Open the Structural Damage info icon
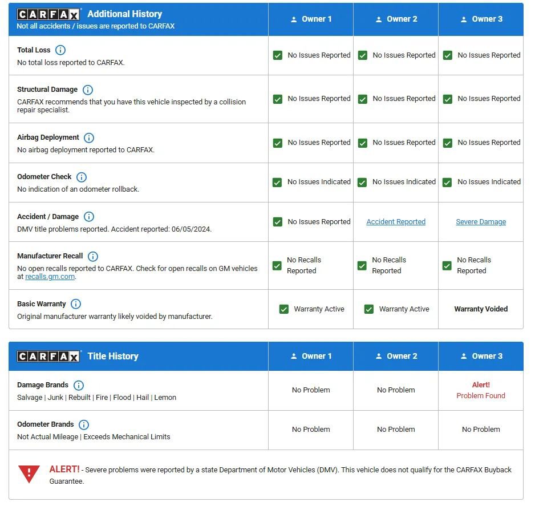This screenshot has width=535, height=510. pos(88,90)
